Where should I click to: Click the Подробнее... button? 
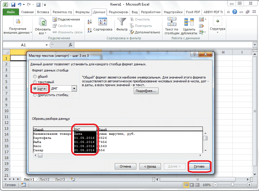[x=146, y=91]
